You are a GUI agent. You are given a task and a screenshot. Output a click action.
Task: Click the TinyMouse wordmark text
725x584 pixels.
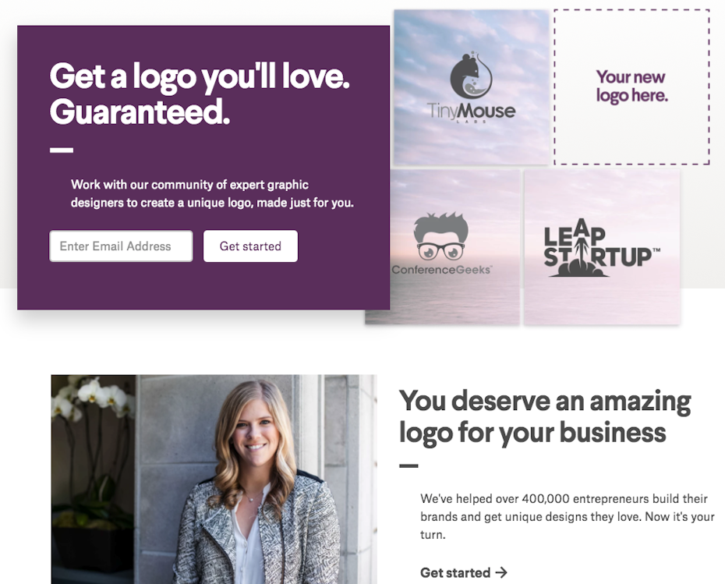point(471,111)
